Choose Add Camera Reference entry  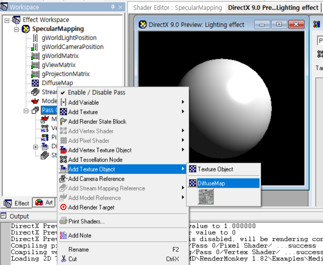coord(123,179)
